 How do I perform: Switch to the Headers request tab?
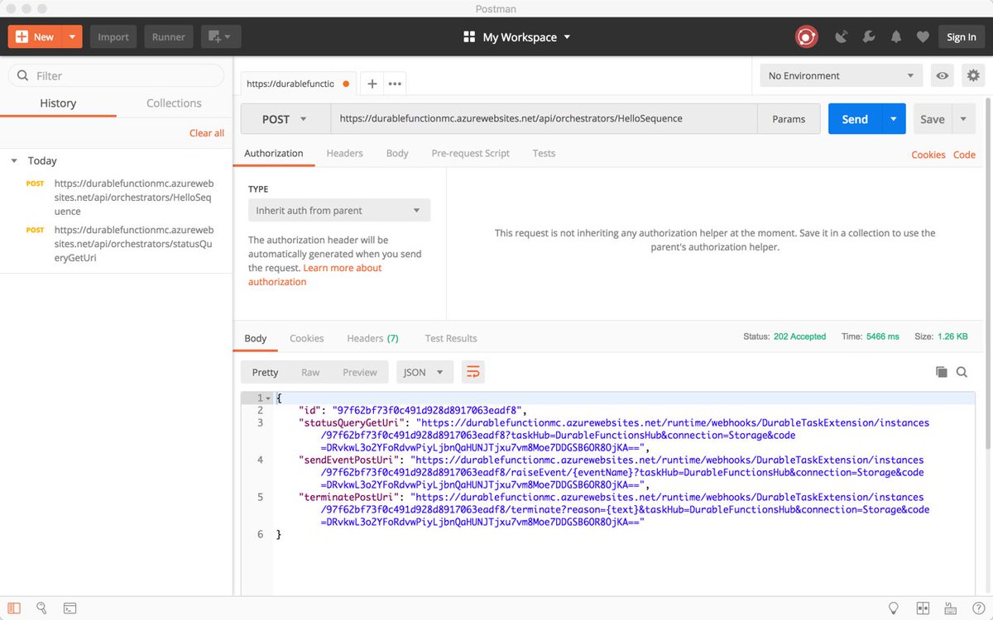tap(344, 153)
